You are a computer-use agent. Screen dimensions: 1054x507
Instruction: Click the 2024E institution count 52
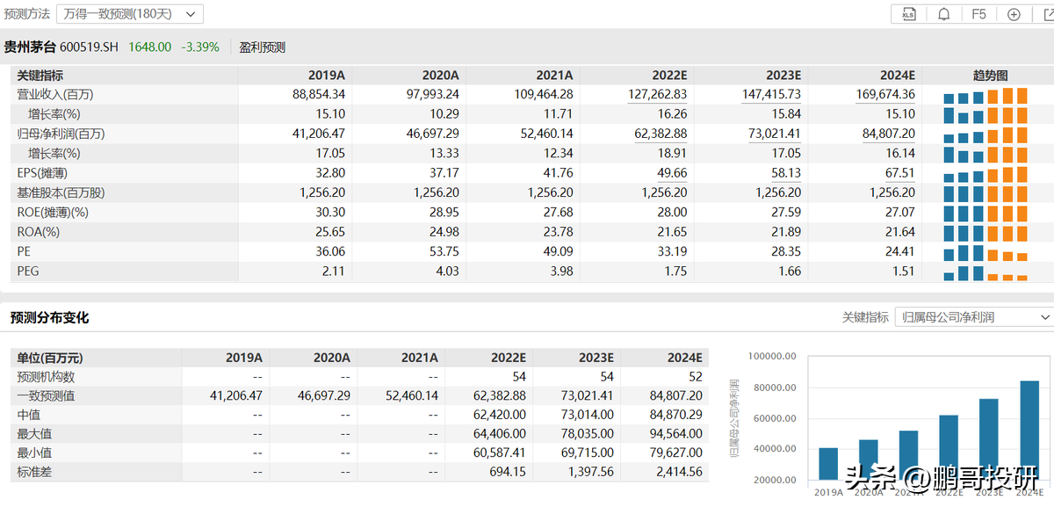pyautogui.click(x=695, y=377)
